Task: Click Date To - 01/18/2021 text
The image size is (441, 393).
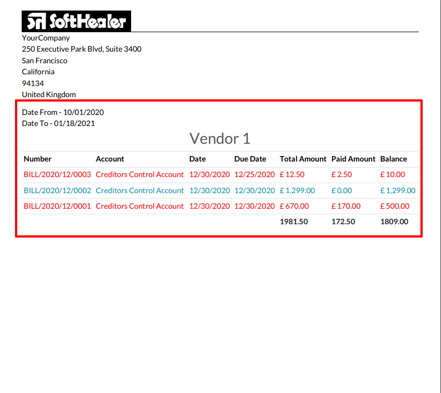Action: (x=58, y=123)
